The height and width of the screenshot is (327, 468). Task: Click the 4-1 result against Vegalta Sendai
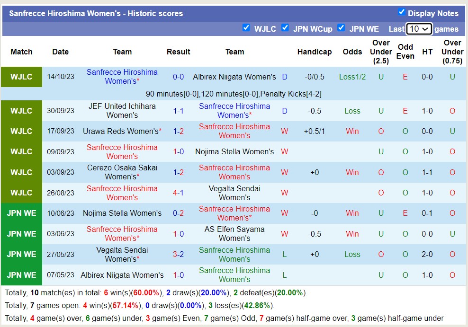[x=179, y=193]
